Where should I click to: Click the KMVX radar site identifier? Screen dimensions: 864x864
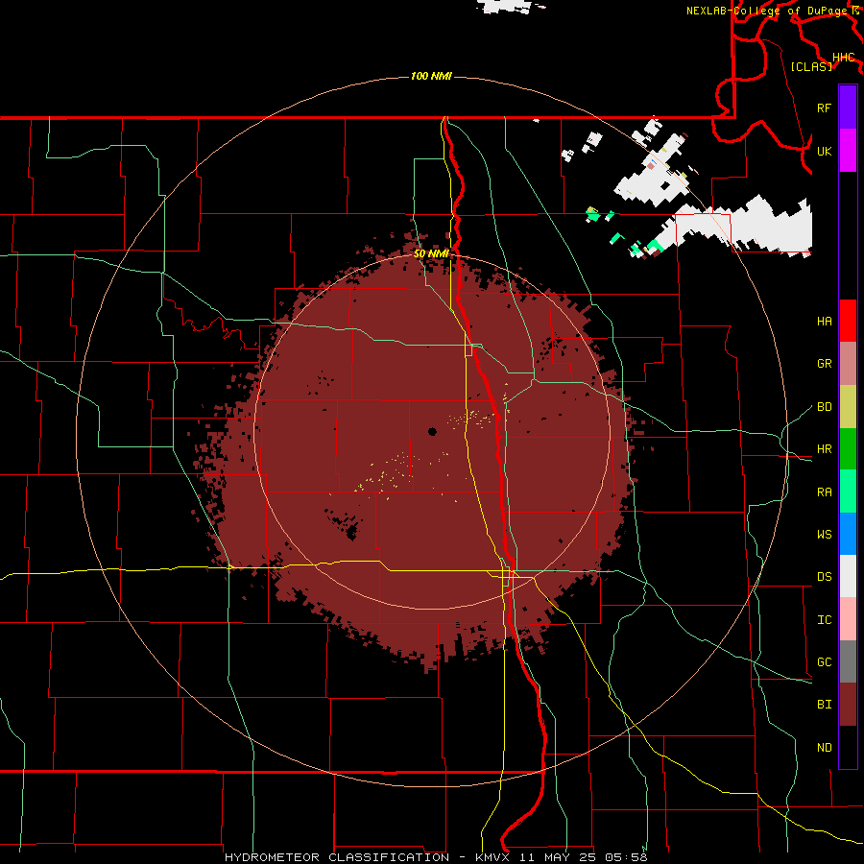(x=492, y=857)
